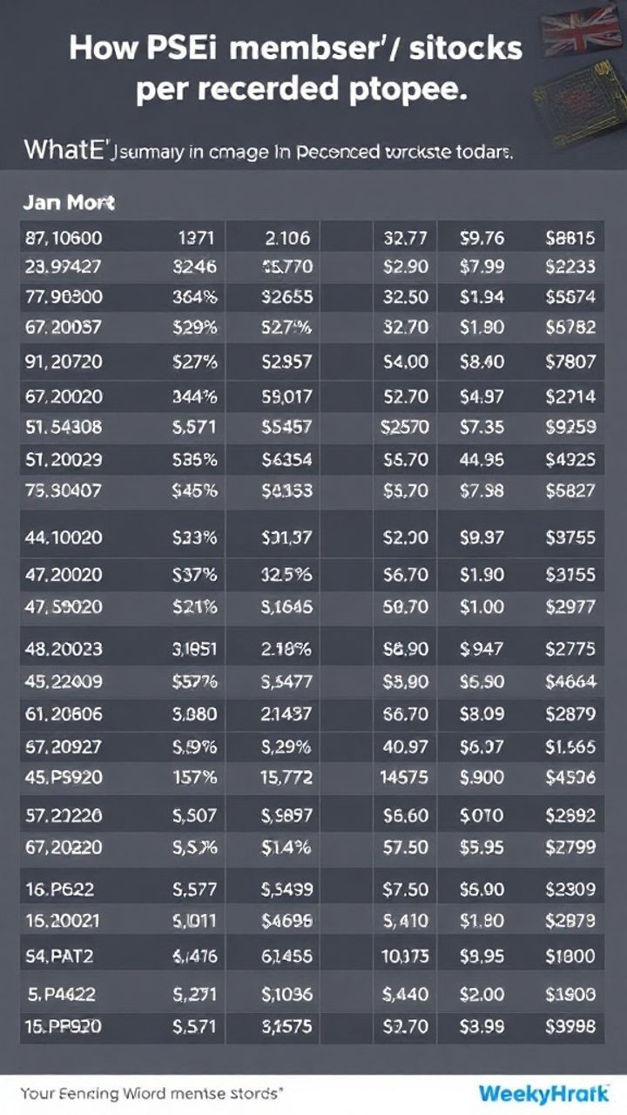Click the $9359 cell

pyautogui.click(x=570, y=427)
